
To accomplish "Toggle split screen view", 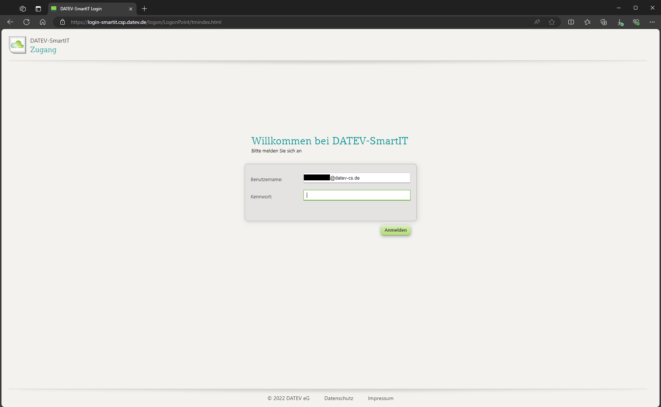I will coord(571,22).
